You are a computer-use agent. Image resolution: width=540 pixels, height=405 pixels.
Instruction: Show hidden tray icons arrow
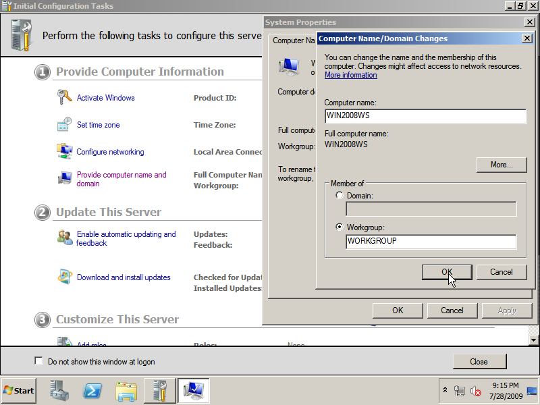coord(445,390)
